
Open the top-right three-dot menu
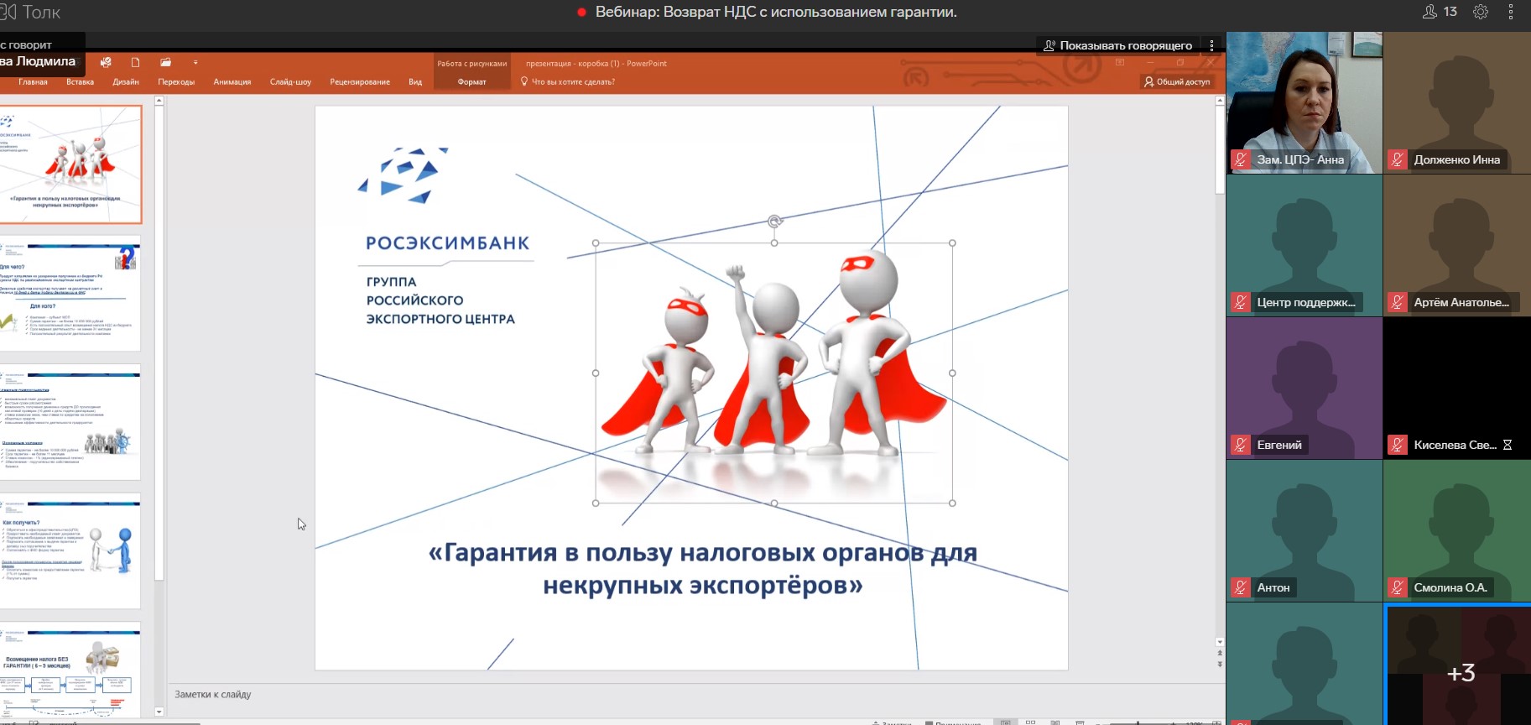tap(1511, 12)
